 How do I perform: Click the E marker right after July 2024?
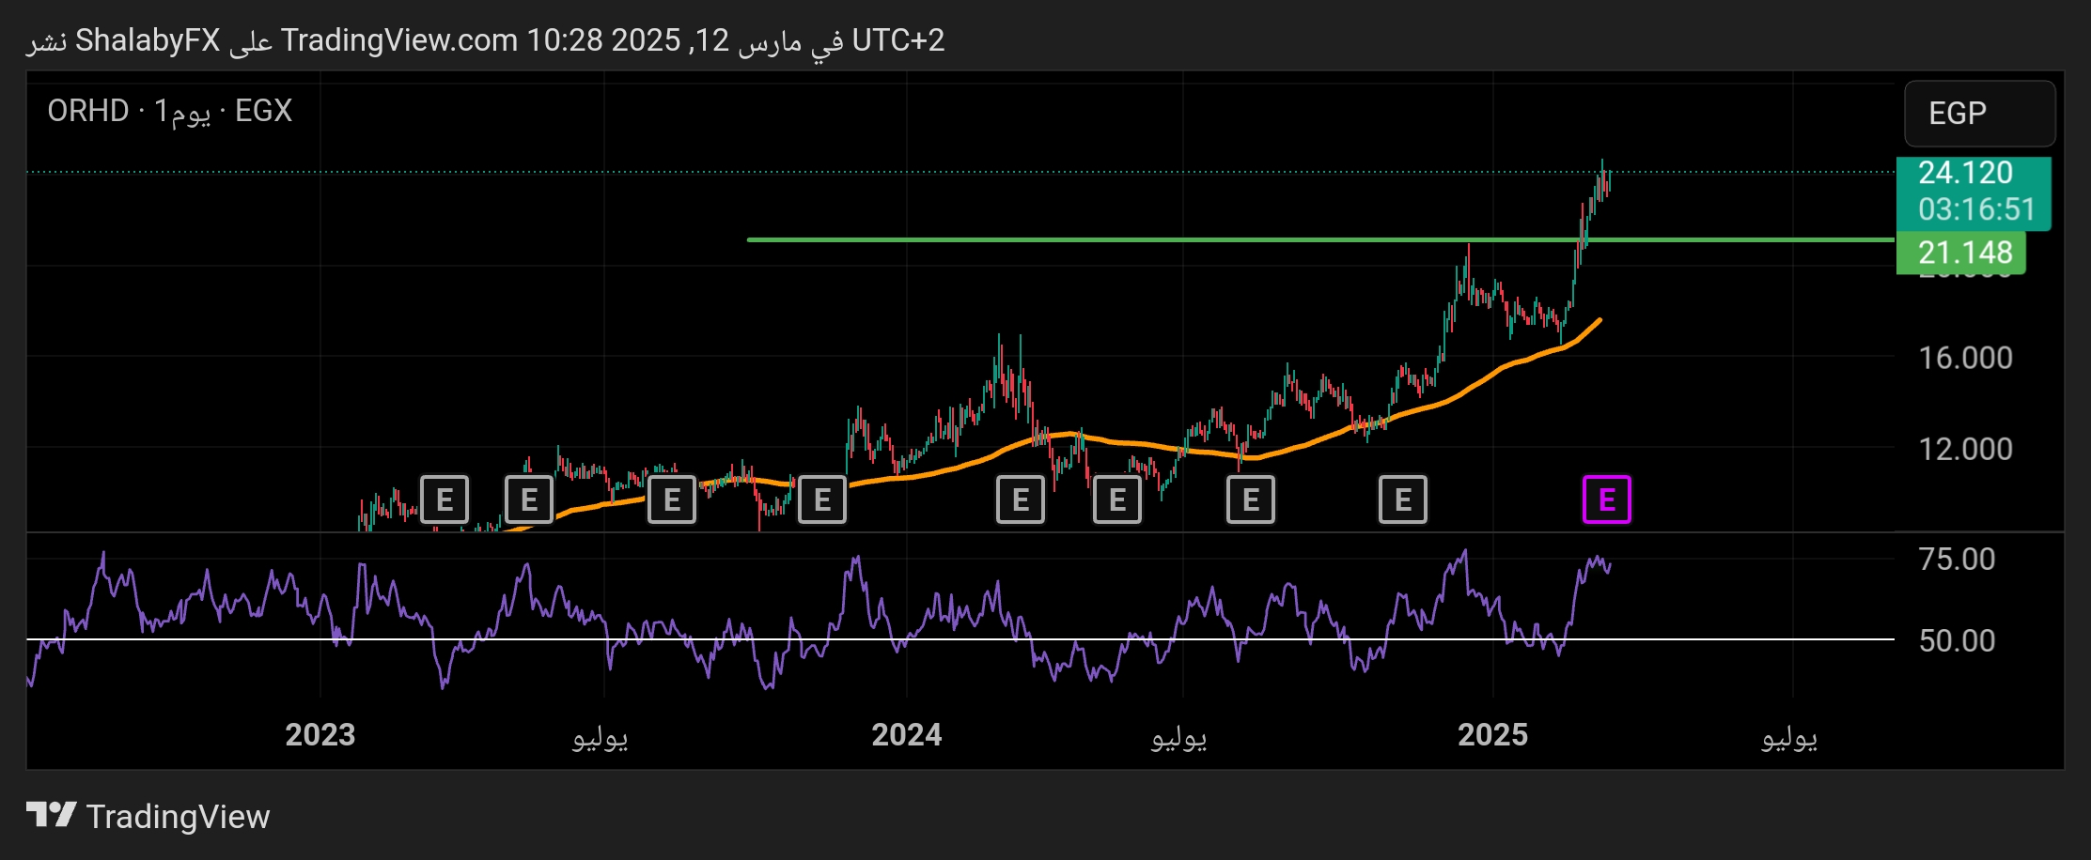(1250, 499)
